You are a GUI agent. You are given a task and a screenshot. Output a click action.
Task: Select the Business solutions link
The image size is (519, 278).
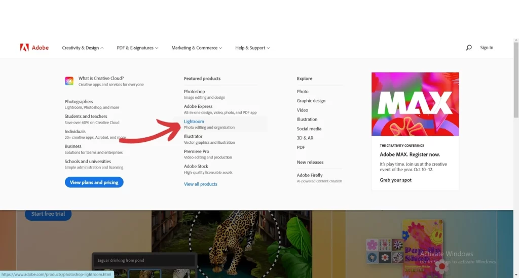click(x=73, y=146)
